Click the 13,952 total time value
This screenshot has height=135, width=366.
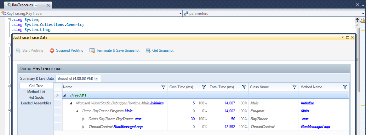(230, 127)
